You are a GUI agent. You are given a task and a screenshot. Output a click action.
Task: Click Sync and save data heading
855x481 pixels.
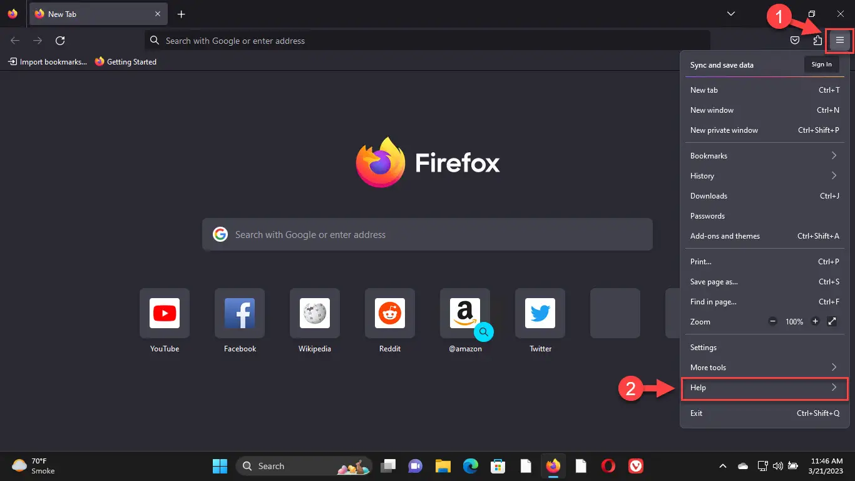722,65
